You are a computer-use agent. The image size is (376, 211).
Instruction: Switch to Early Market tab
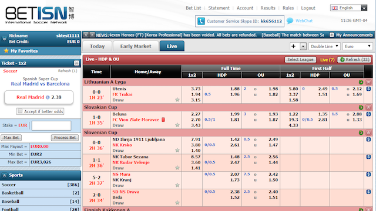[136, 46]
